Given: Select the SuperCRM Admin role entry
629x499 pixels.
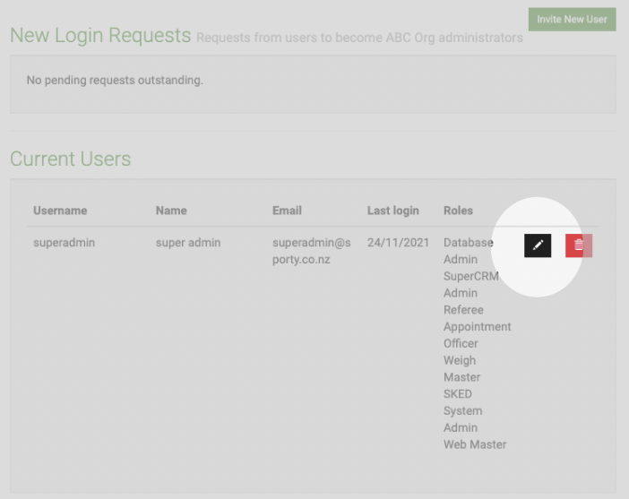Looking at the screenshot, I should coord(471,285).
